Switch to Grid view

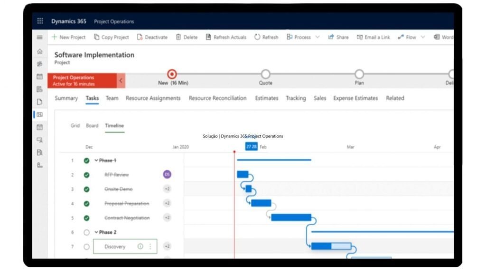tap(75, 125)
